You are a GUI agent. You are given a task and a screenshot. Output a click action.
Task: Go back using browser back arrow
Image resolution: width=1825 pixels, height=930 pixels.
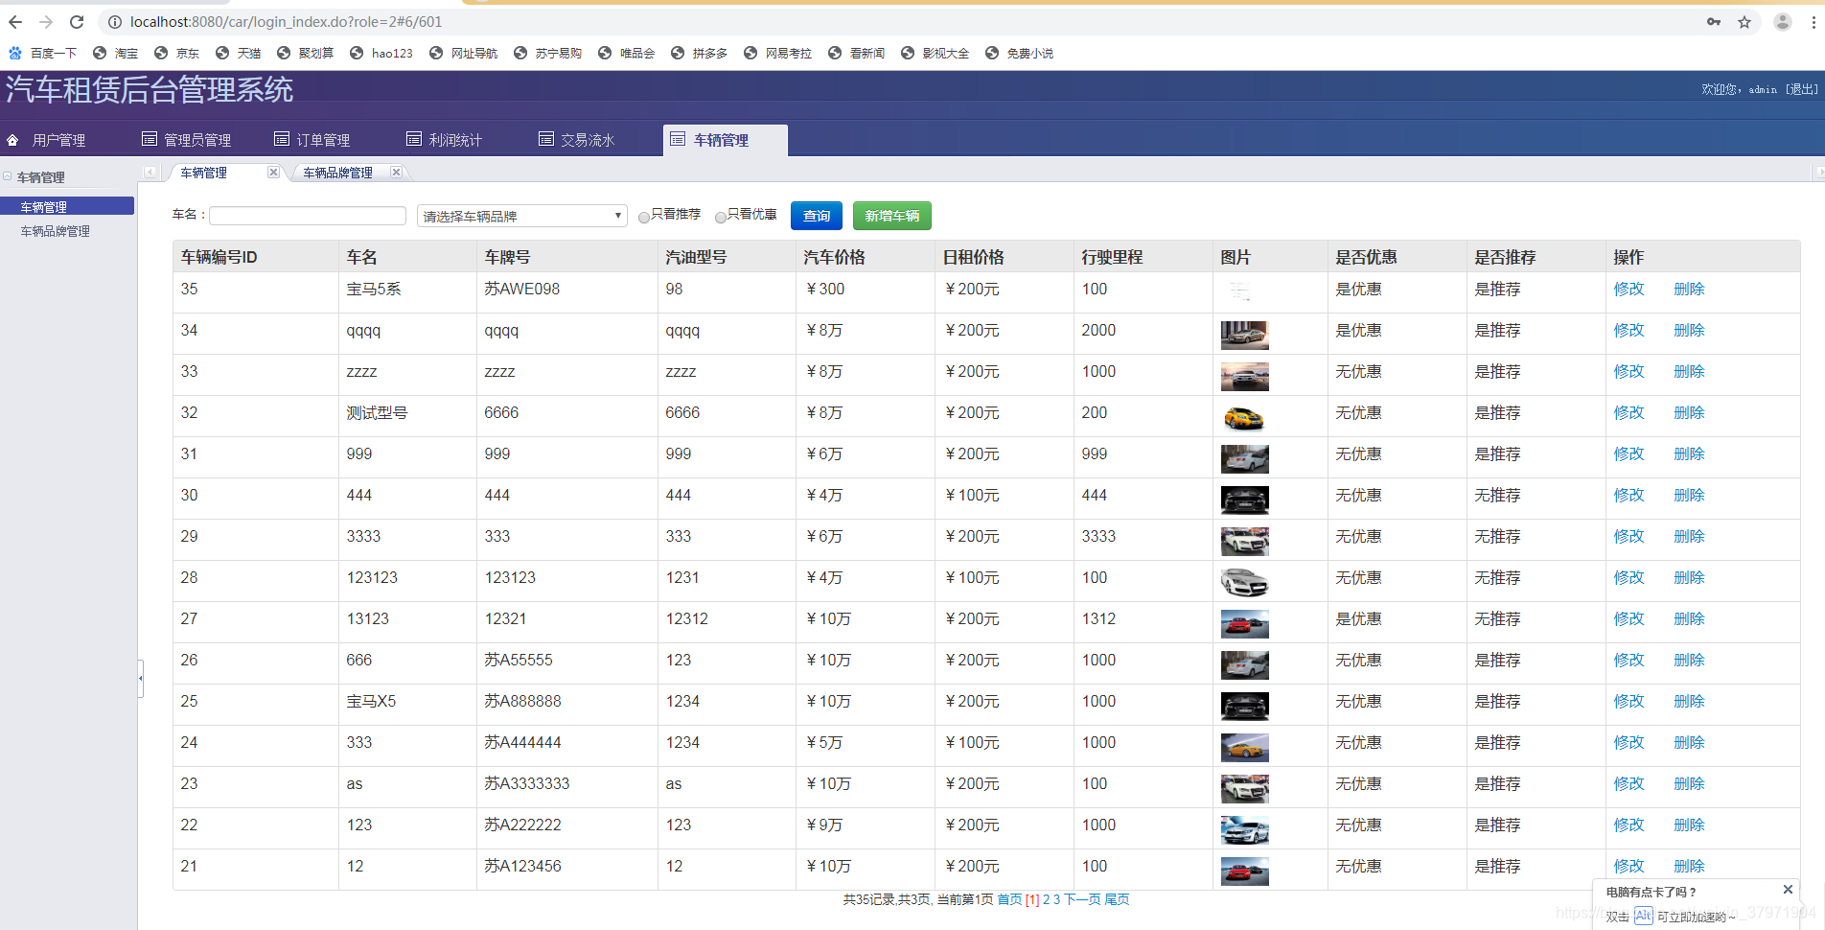click(15, 21)
